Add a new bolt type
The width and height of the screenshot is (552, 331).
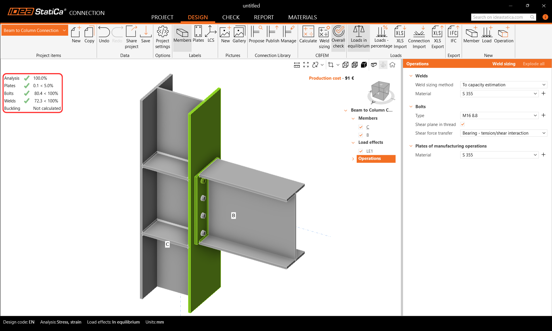tap(543, 115)
